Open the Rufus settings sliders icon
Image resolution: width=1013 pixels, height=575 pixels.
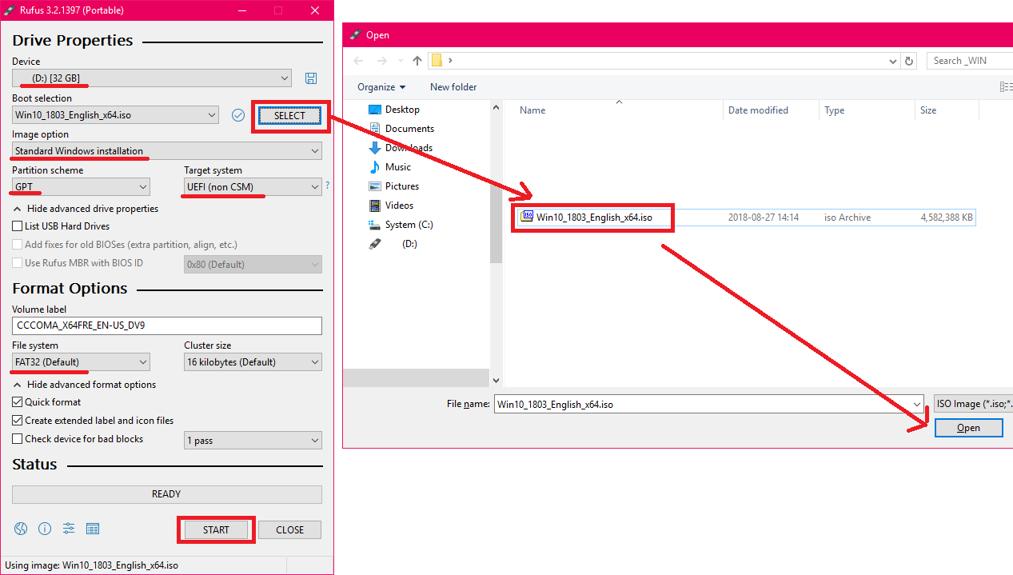(x=69, y=529)
